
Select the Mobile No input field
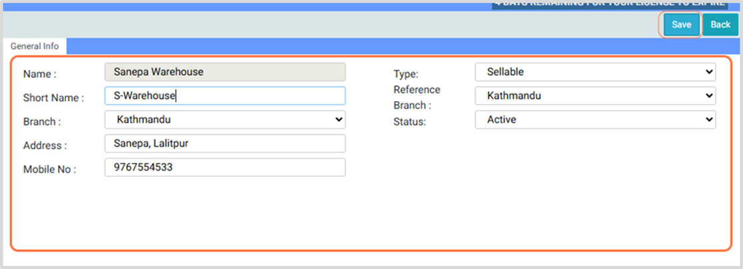click(225, 168)
